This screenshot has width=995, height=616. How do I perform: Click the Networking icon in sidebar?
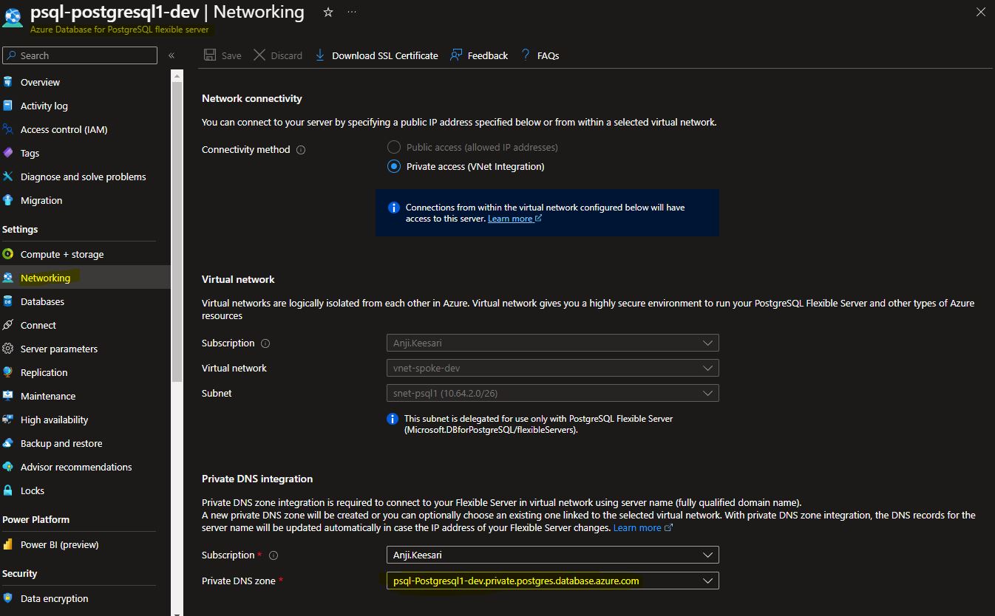[8, 278]
